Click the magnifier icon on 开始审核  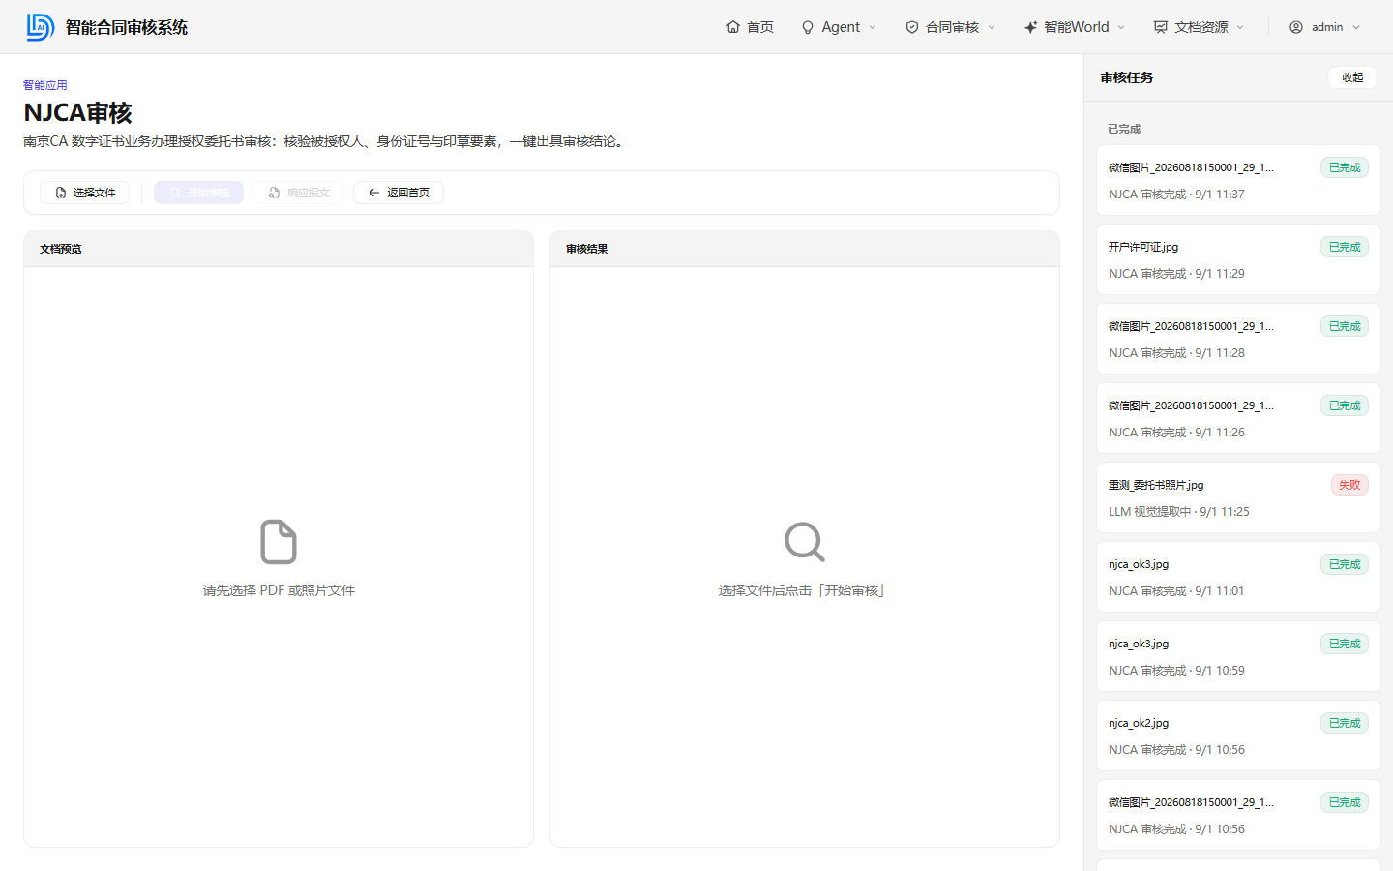175,193
